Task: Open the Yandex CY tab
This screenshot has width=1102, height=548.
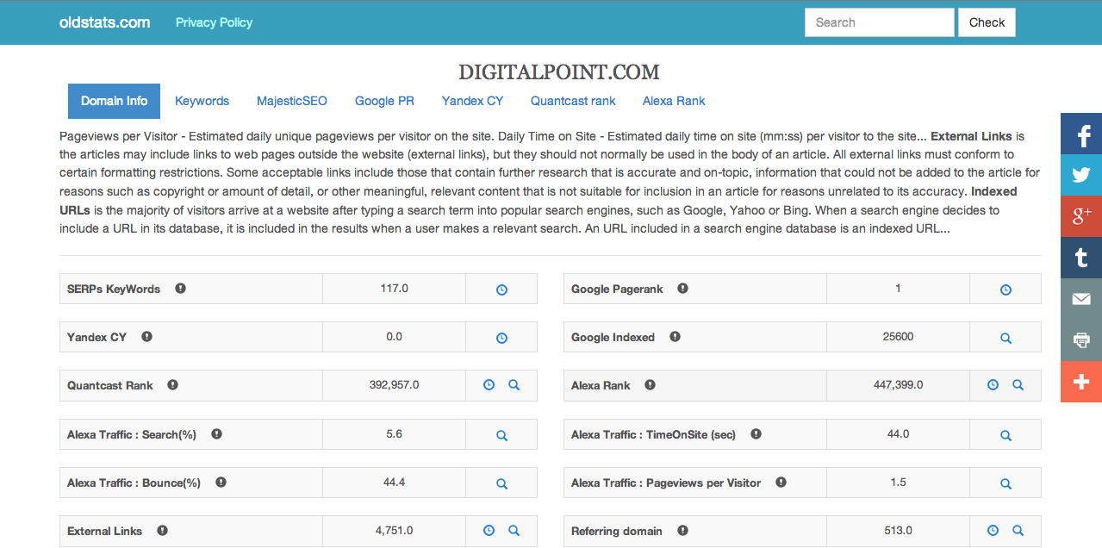Action: coord(472,101)
